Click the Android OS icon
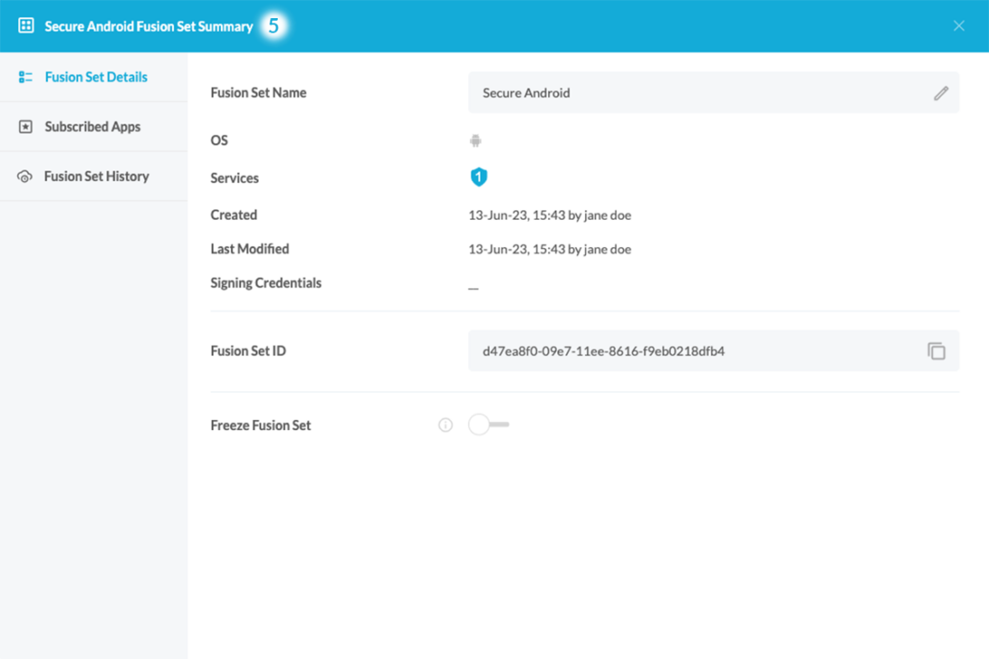 pyautogui.click(x=475, y=141)
